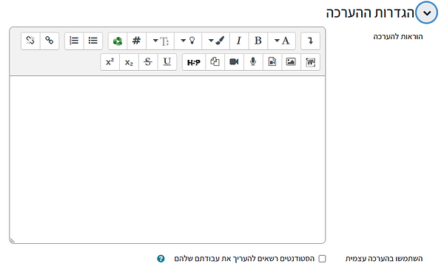The height and width of the screenshot is (272, 444).
Task: Apply strikethrough formatting
Action: 148,62
